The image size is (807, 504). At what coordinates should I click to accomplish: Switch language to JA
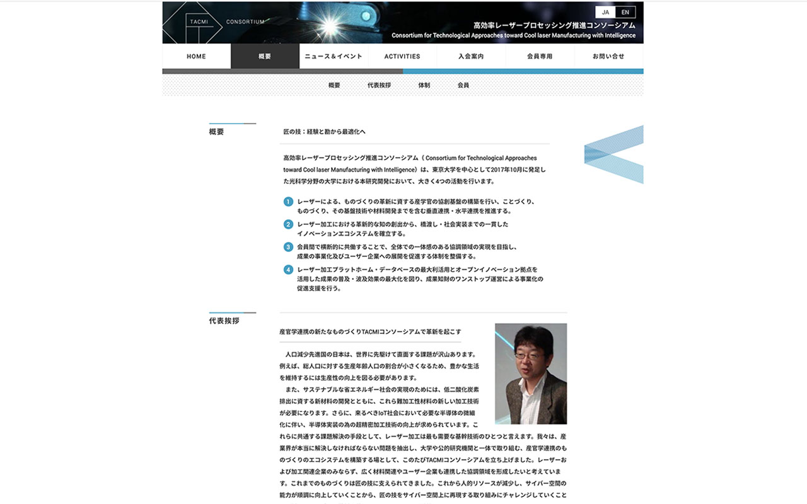(x=605, y=12)
